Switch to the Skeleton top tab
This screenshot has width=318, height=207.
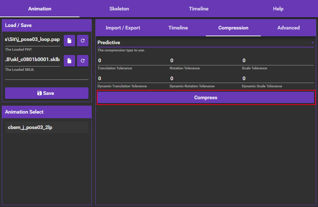click(x=119, y=9)
